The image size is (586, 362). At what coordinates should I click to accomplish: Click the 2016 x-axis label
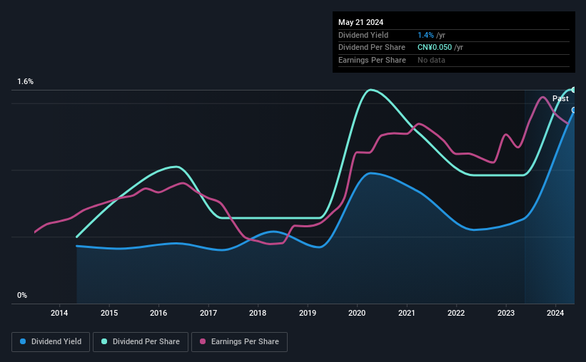pyautogui.click(x=158, y=313)
